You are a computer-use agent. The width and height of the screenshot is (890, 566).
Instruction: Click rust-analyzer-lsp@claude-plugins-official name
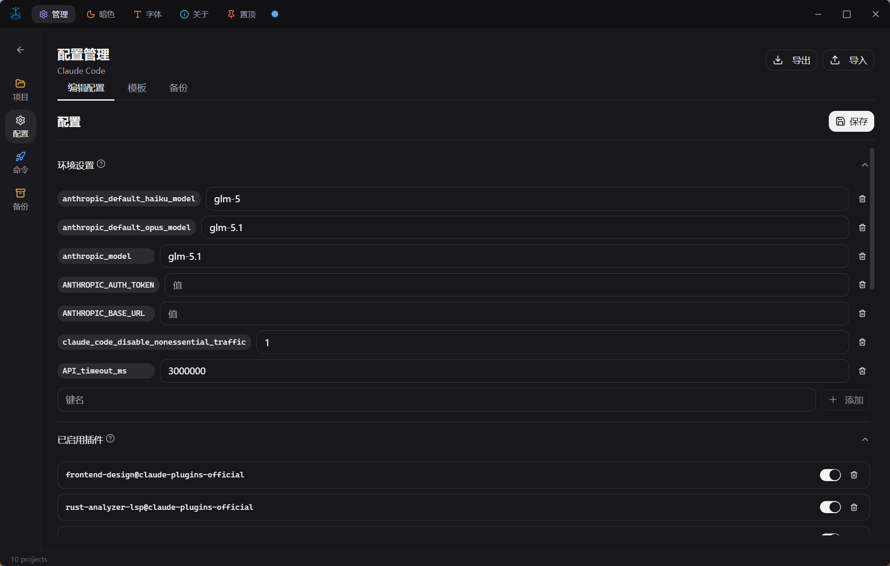point(159,508)
